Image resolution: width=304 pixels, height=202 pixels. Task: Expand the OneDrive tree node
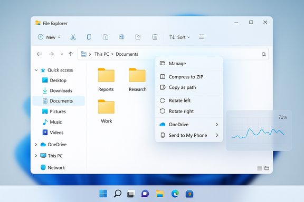tap(36, 144)
